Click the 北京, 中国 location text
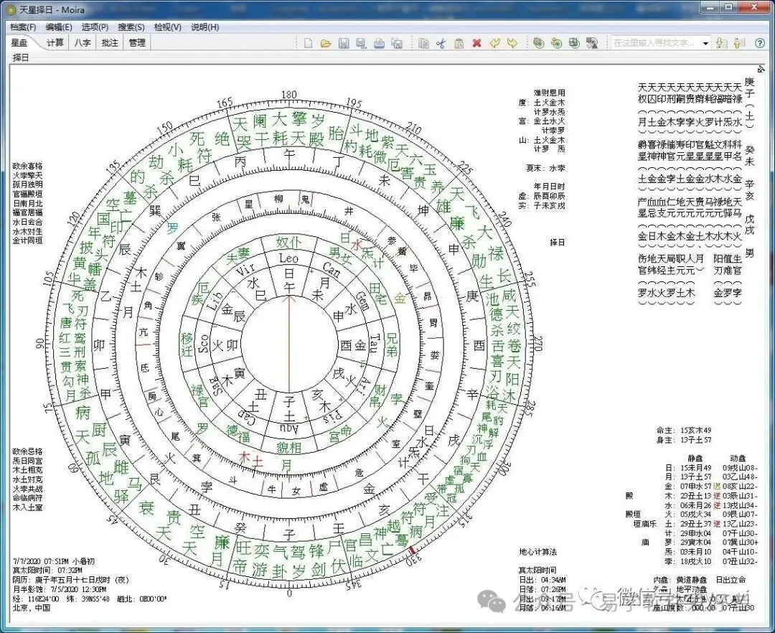 [32, 608]
